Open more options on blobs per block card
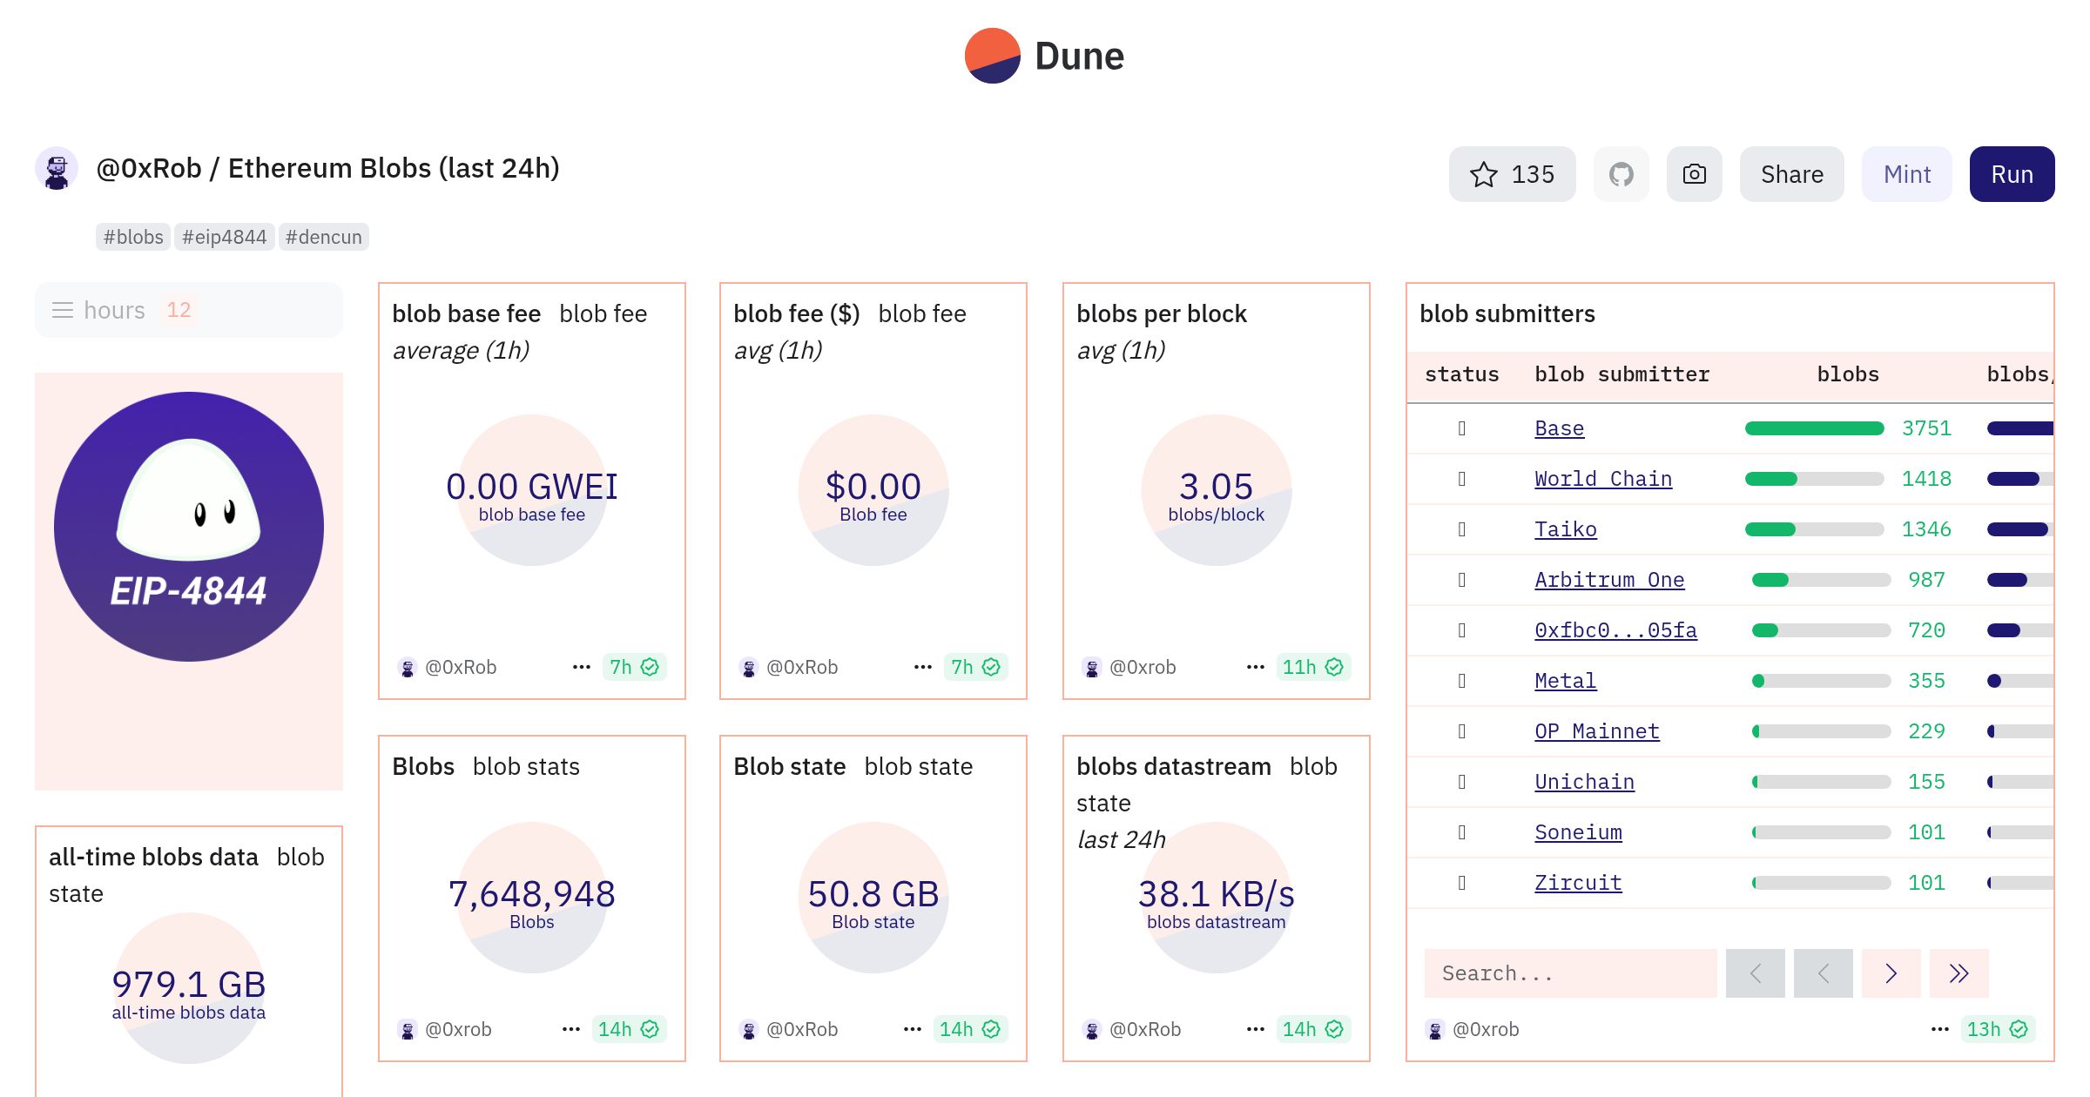 1256,667
